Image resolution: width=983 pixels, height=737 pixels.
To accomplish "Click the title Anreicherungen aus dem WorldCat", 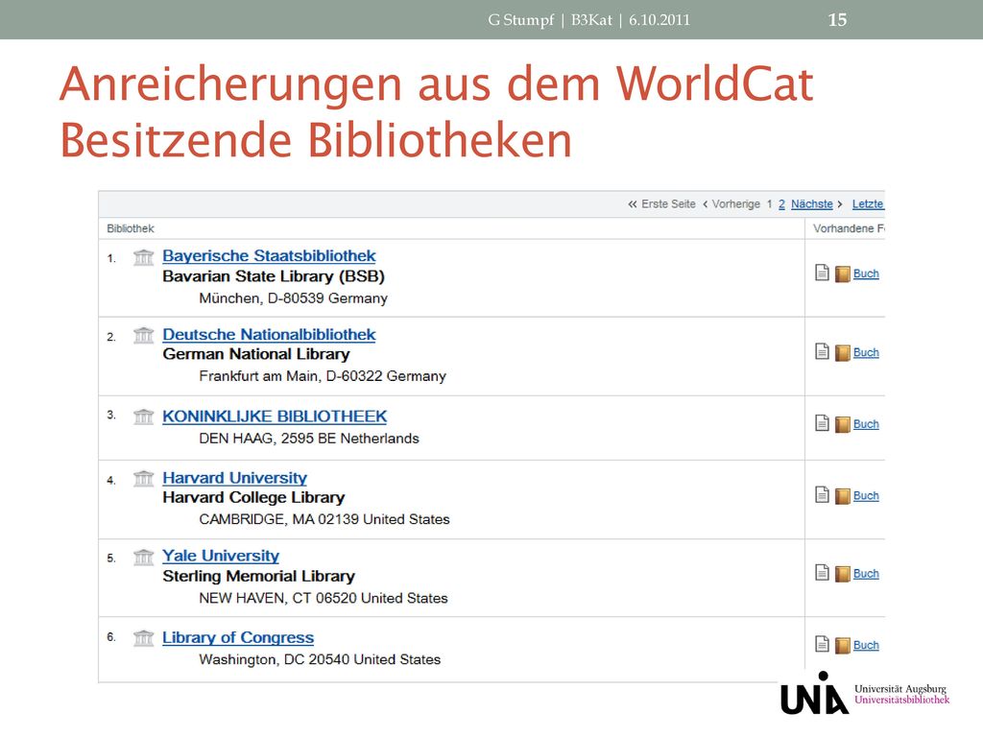I will pyautogui.click(x=437, y=83).
